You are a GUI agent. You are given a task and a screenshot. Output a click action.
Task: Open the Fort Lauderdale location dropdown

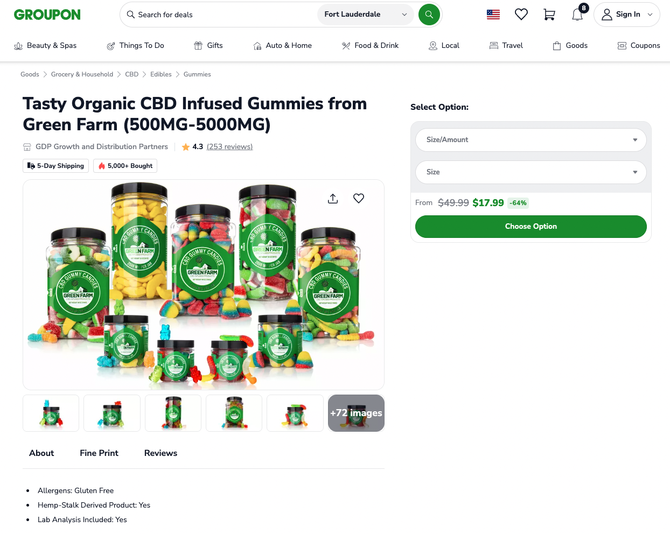click(366, 15)
